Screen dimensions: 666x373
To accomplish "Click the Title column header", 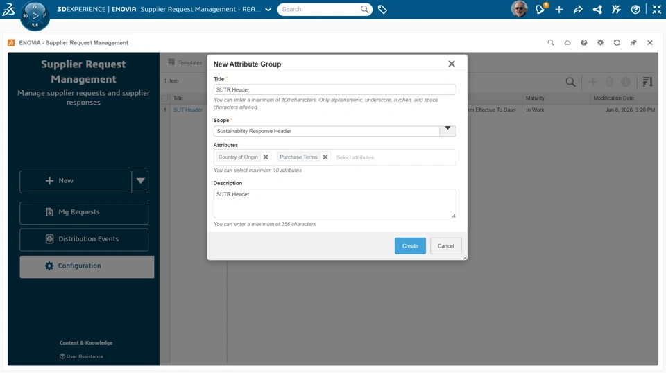I will click(x=178, y=98).
